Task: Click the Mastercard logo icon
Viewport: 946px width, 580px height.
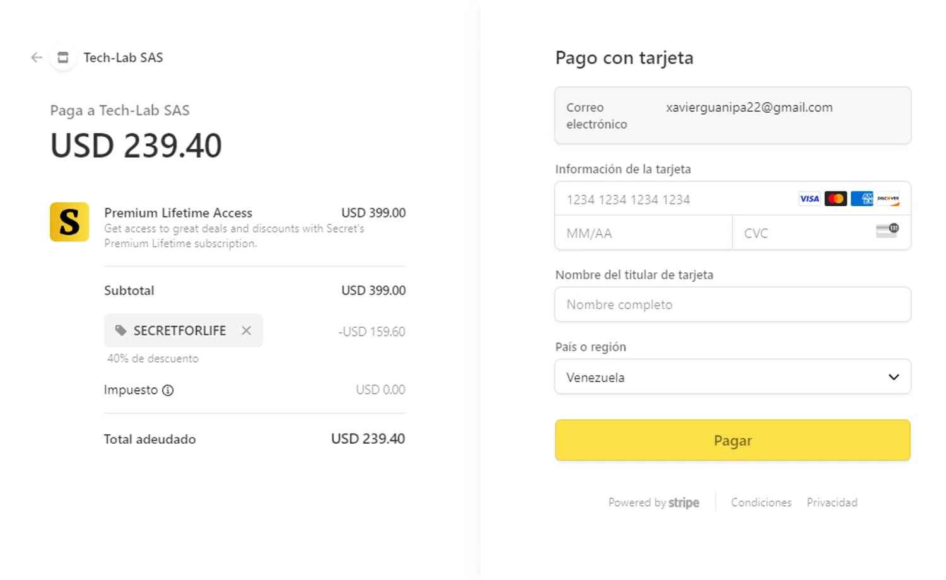Action: coord(836,199)
